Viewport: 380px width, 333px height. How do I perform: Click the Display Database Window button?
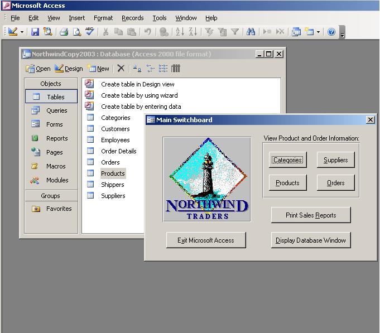(x=311, y=240)
